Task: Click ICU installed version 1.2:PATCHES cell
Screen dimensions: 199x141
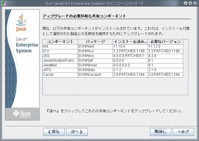Action: point(131,51)
